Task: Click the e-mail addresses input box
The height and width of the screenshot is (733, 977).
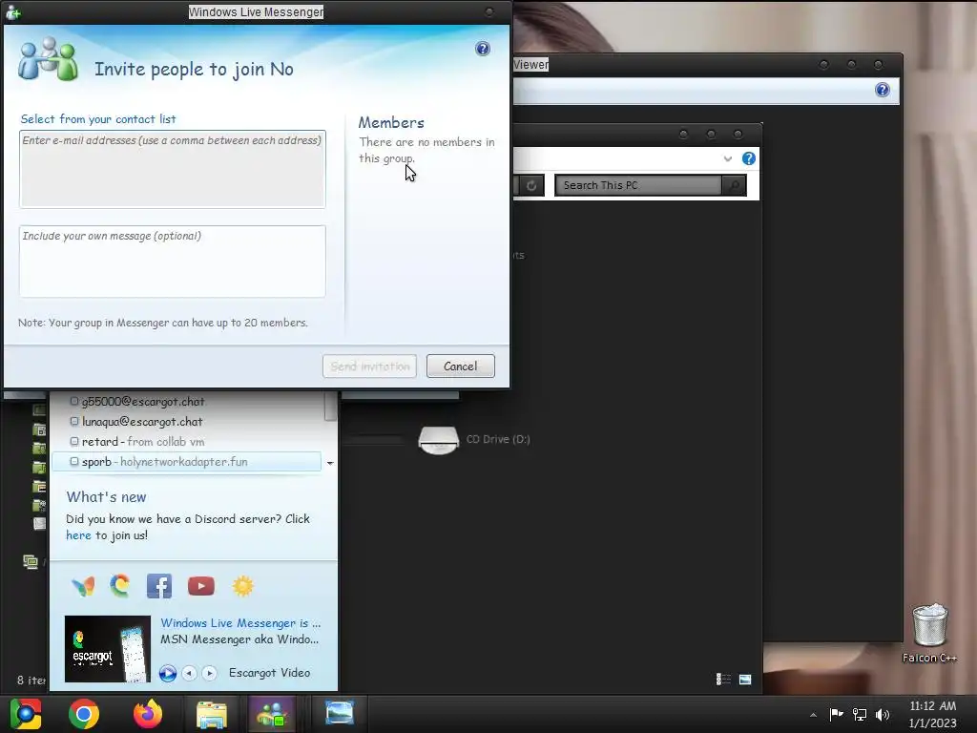Action: coord(173,169)
